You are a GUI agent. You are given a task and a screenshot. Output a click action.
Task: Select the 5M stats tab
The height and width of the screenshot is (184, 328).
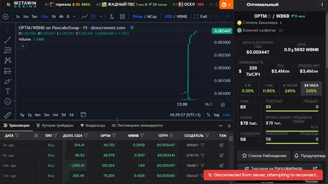tap(248, 88)
